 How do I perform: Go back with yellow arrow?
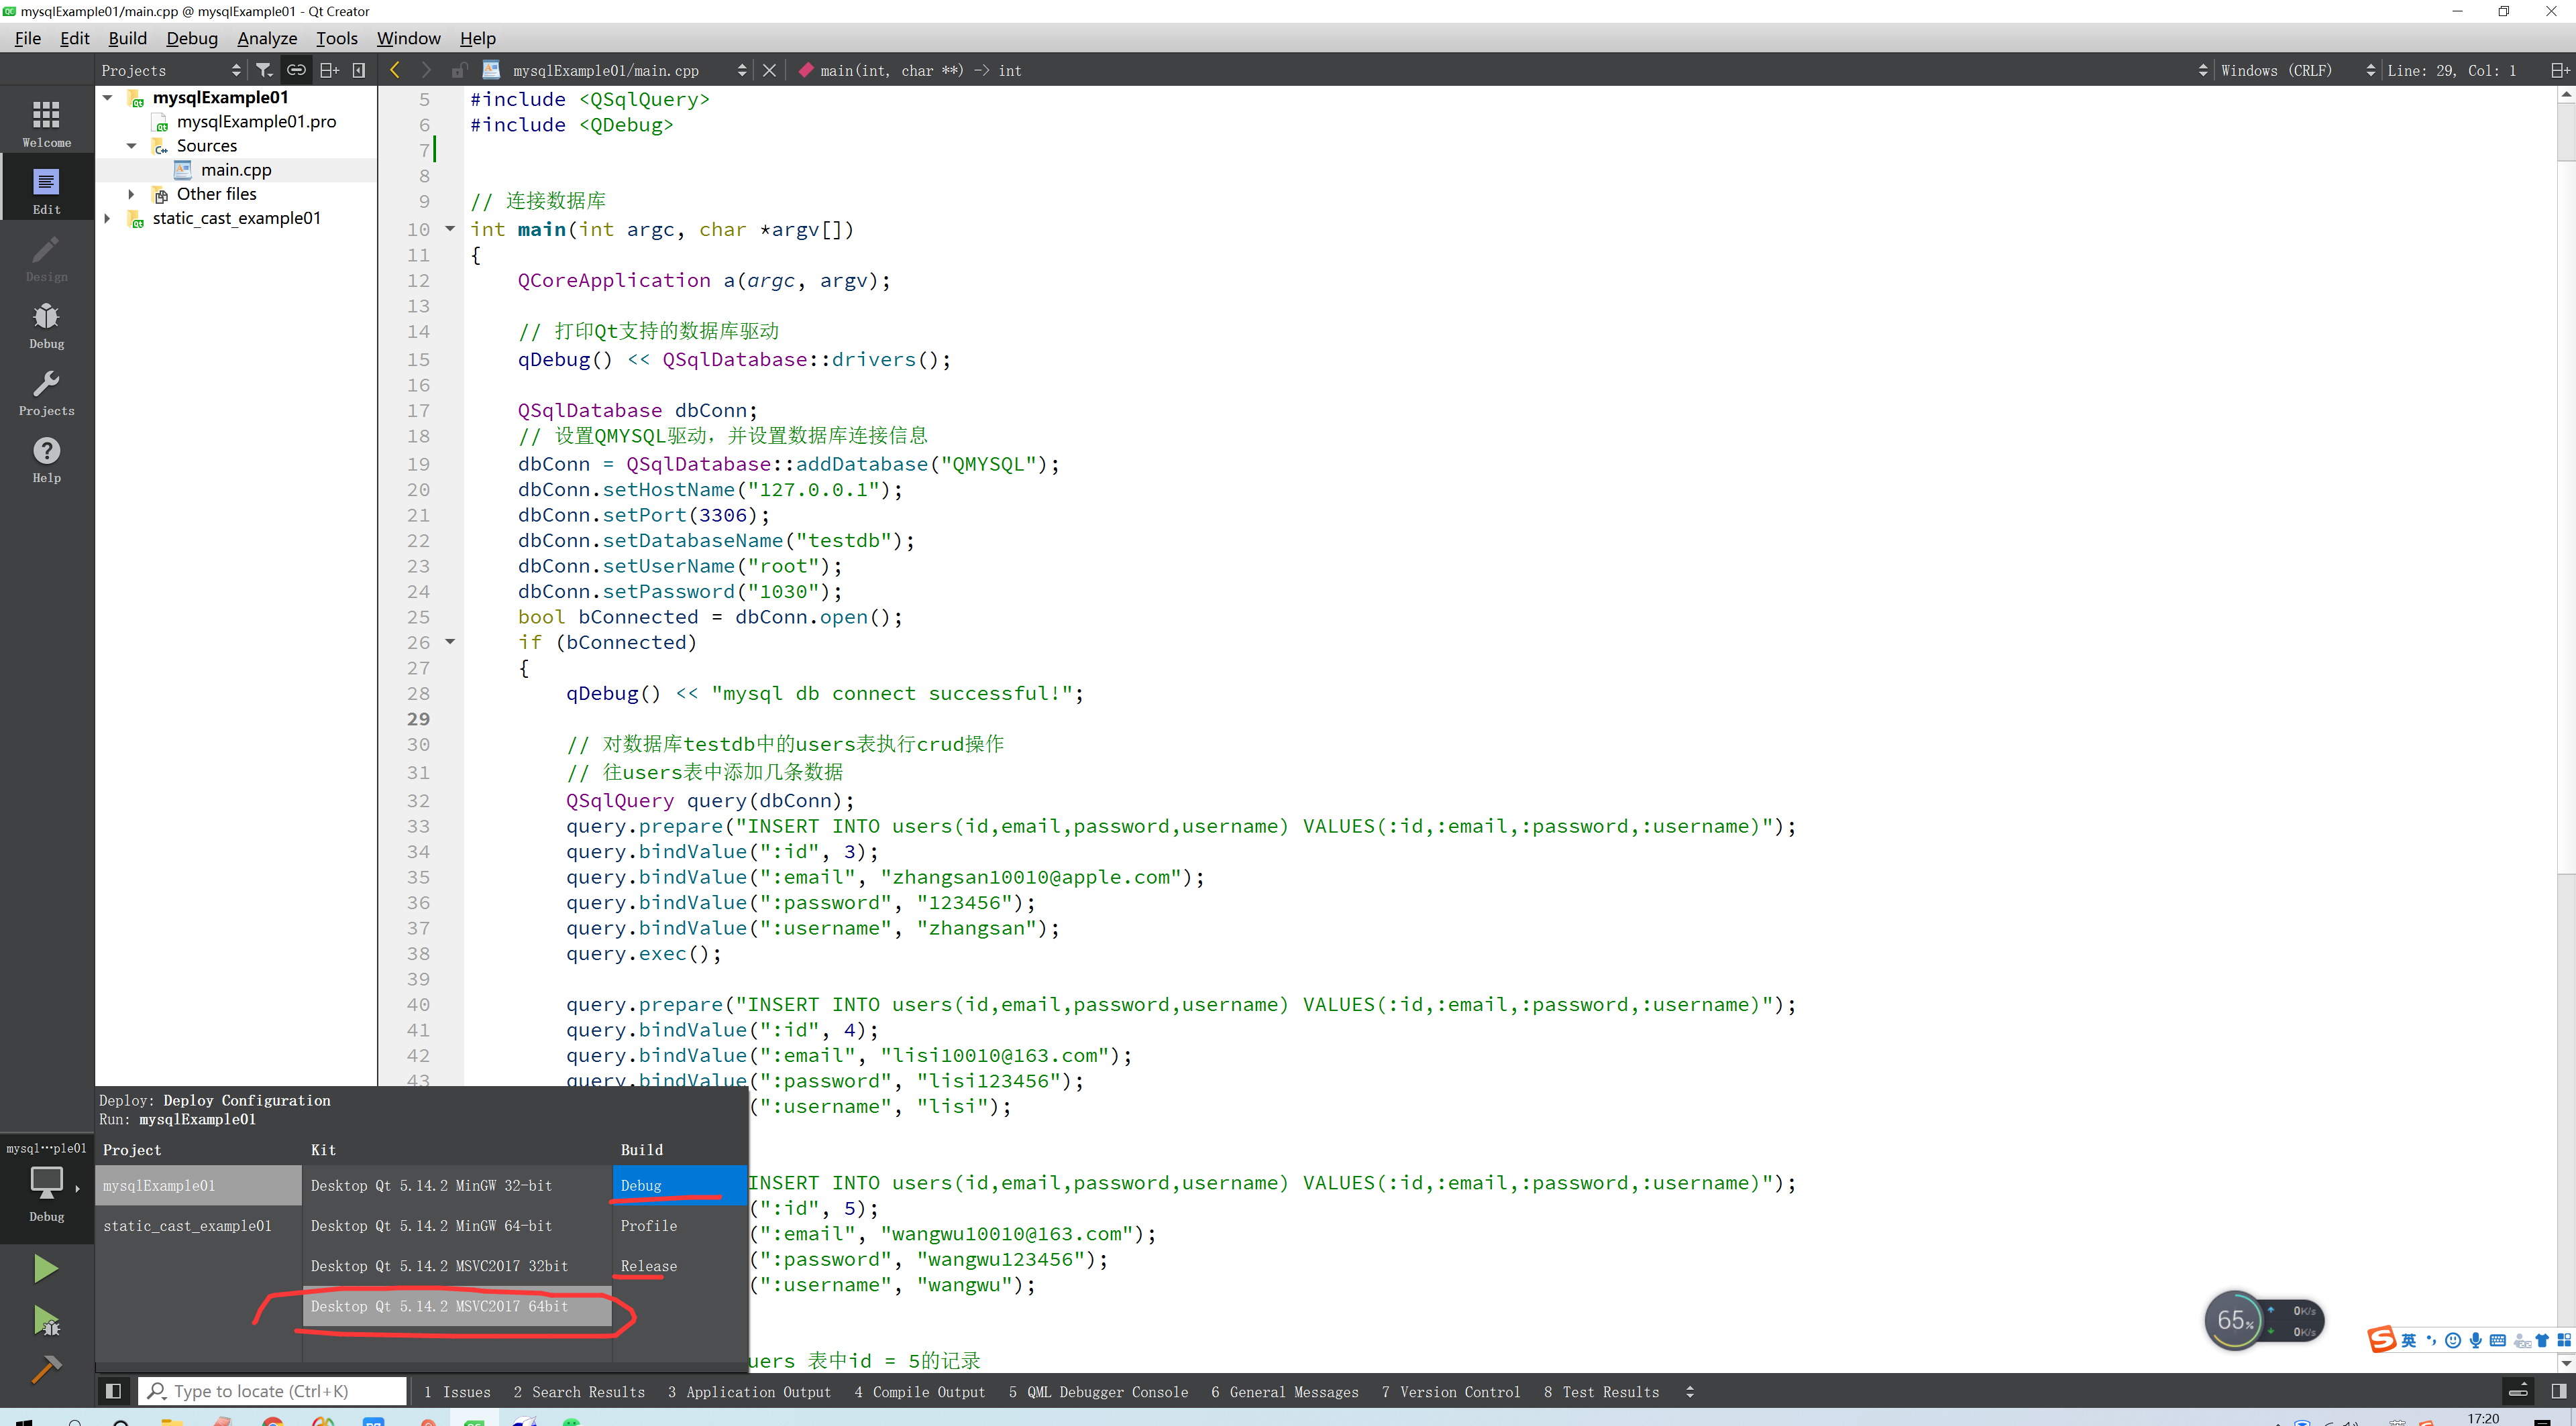[x=395, y=70]
